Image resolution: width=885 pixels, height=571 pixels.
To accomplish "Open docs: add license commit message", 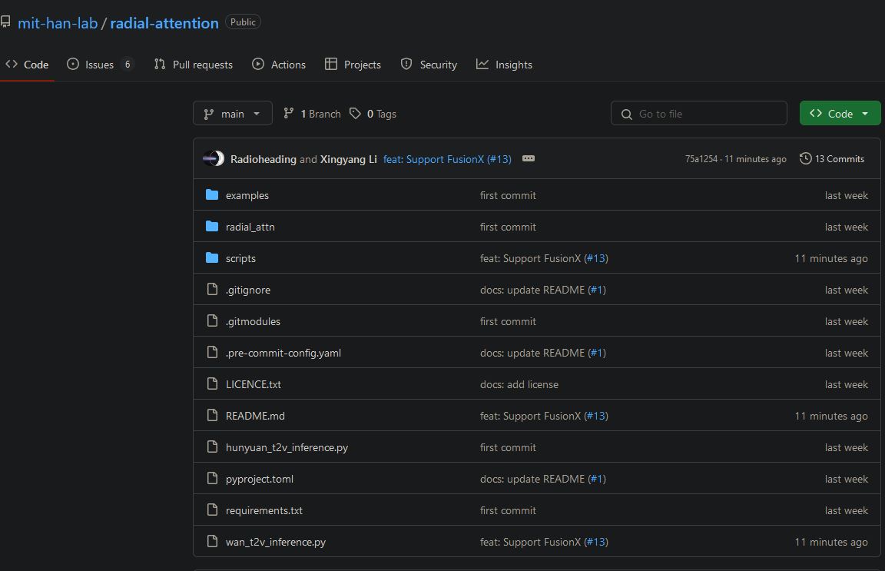I will point(519,384).
